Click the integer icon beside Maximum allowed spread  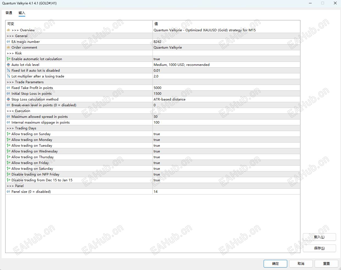pos(9,117)
